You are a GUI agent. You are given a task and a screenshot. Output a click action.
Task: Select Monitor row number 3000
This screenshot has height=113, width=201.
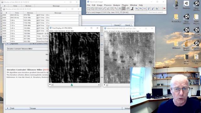tap(41, 20)
